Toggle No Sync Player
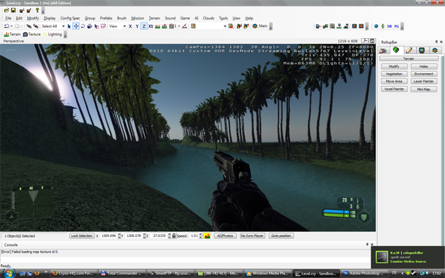Image resolution: width=445 pixels, height=278 pixels. pyautogui.click(x=252, y=236)
